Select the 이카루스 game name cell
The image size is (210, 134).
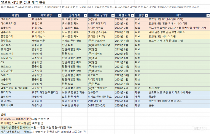(16, 45)
